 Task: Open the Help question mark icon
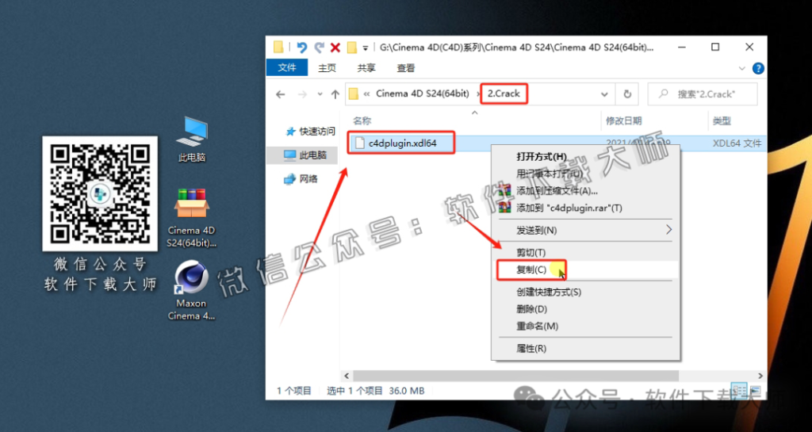(x=757, y=68)
